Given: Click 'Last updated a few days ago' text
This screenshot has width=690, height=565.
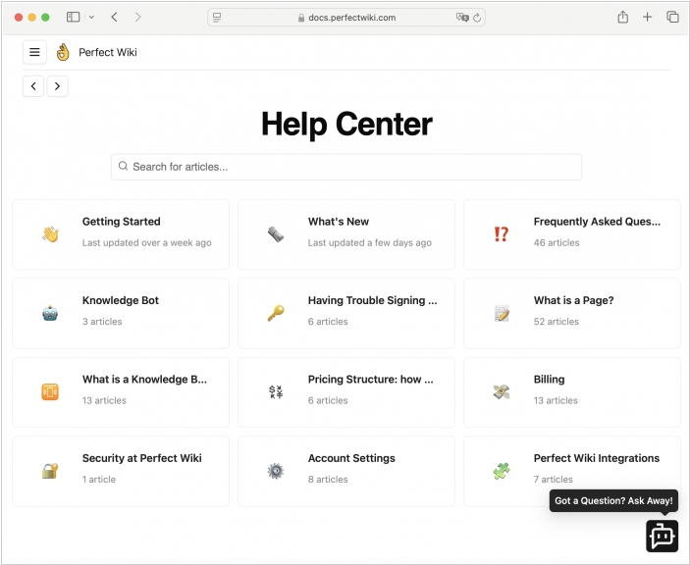Looking at the screenshot, I should click(x=370, y=242).
